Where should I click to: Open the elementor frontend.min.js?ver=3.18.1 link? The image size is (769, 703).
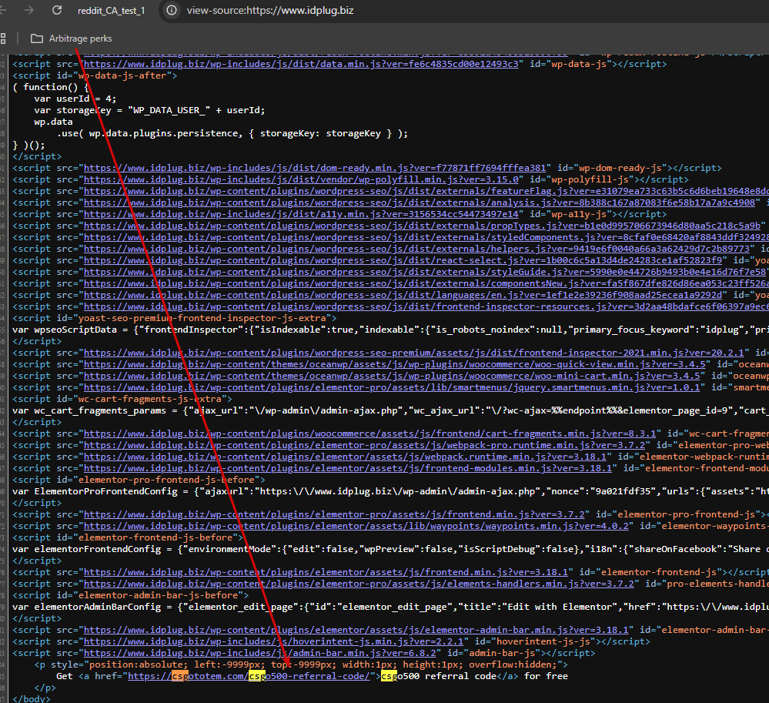(325, 572)
